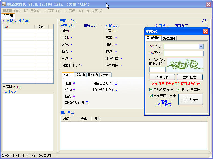
Task: Click the 刷新信息 link
Action: tap(90, 25)
